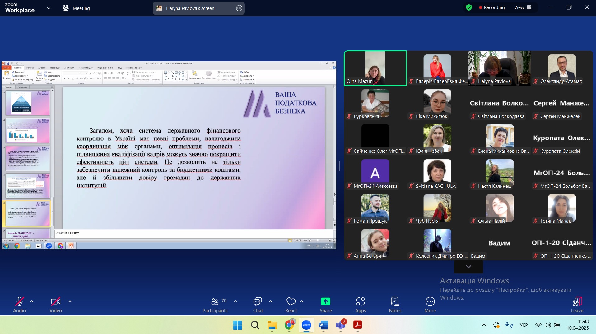Image resolution: width=596 pixels, height=334 pixels.
Task: Open Дизайн ribbon tab in shared PowerPoint
Action: click(x=42, y=68)
